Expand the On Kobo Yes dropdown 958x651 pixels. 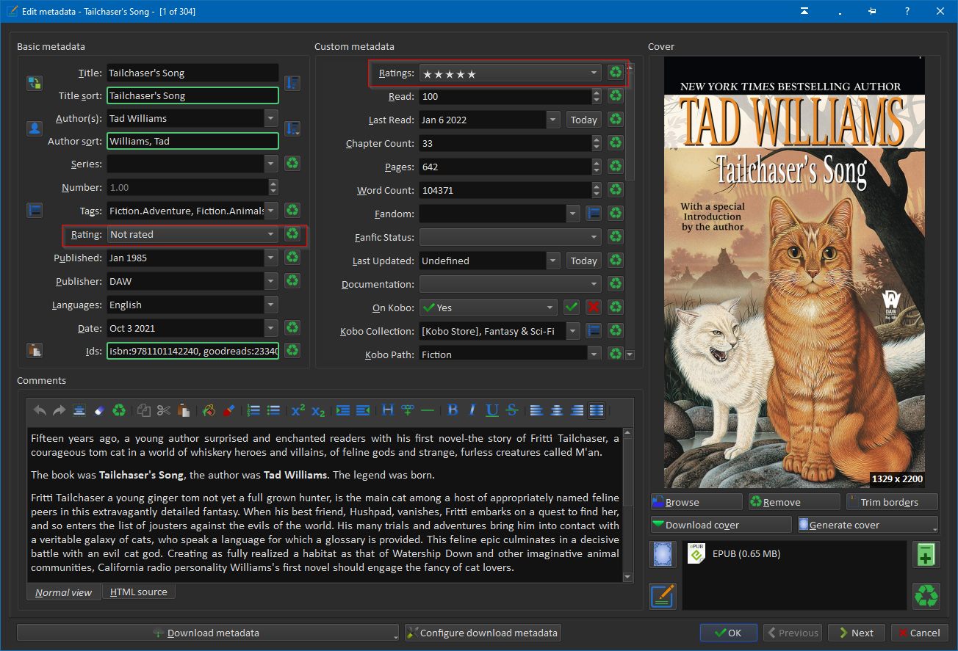[x=488, y=308]
